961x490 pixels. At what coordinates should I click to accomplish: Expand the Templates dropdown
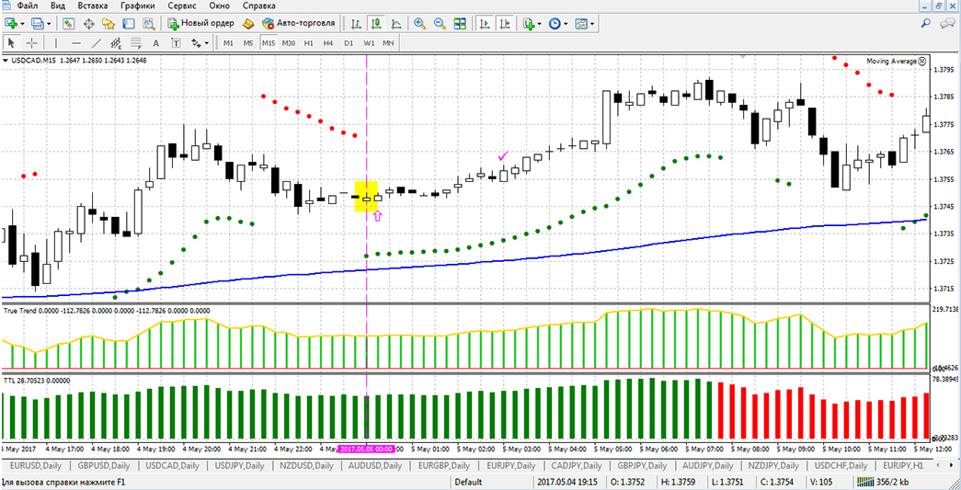coord(592,24)
